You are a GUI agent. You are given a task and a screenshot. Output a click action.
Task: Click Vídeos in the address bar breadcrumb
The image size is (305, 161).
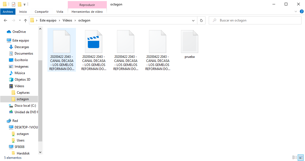point(67,20)
